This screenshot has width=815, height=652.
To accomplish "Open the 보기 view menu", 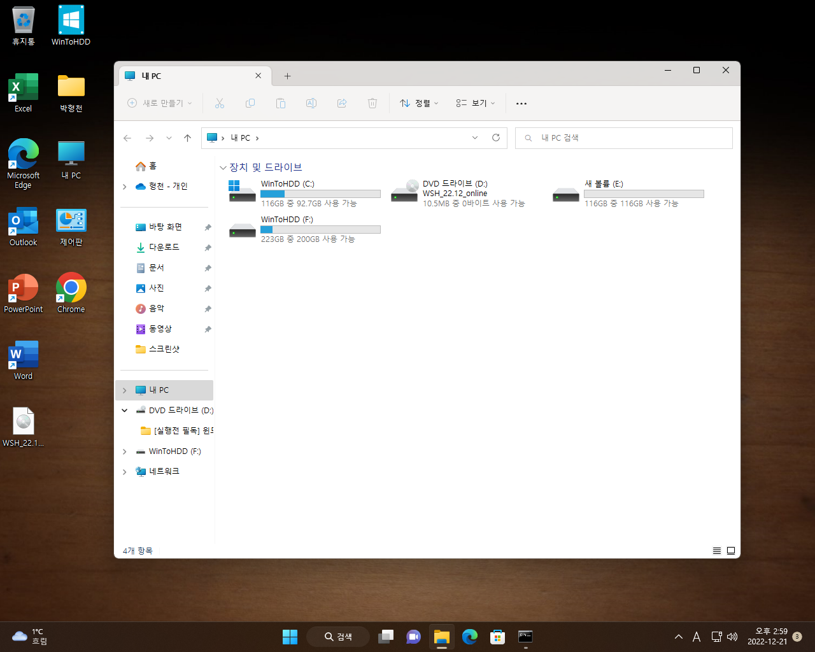I will tap(476, 103).
